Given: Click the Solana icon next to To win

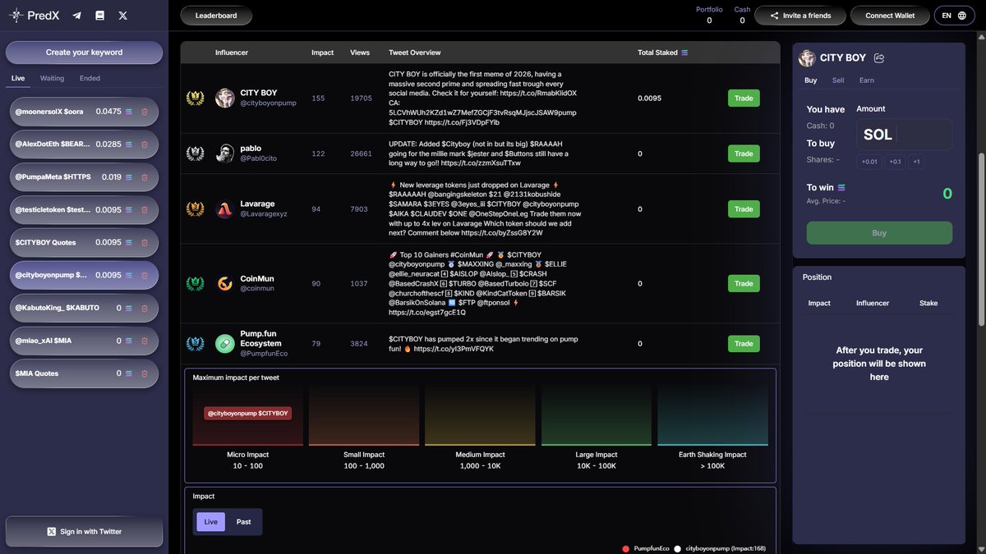Looking at the screenshot, I should pyautogui.click(x=841, y=187).
